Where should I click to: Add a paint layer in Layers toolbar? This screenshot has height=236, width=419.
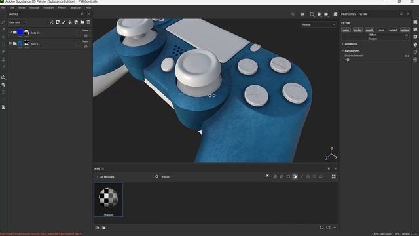(x=64, y=22)
